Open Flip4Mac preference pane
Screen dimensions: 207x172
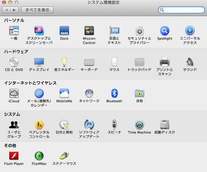click(x=39, y=156)
